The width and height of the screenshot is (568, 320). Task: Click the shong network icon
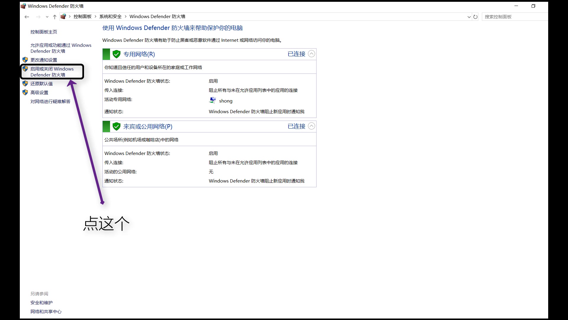[212, 100]
